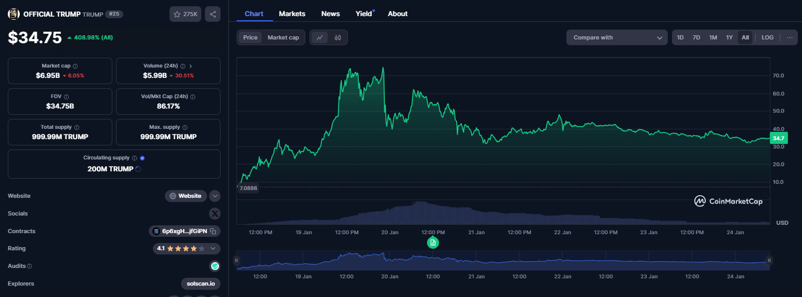Click the #25 rank badge
802x297 pixels.
[x=114, y=14]
